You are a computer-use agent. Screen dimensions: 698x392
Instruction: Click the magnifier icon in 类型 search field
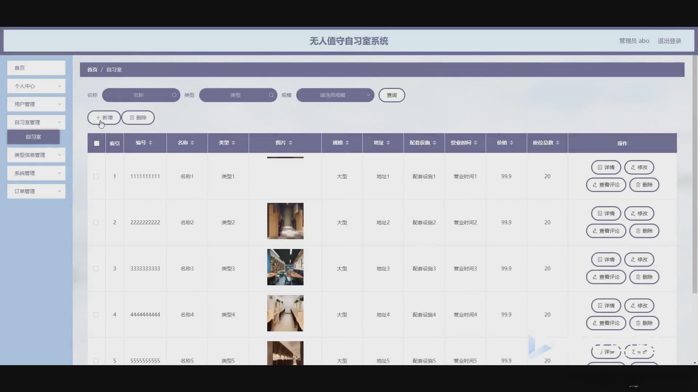pyautogui.click(x=271, y=95)
